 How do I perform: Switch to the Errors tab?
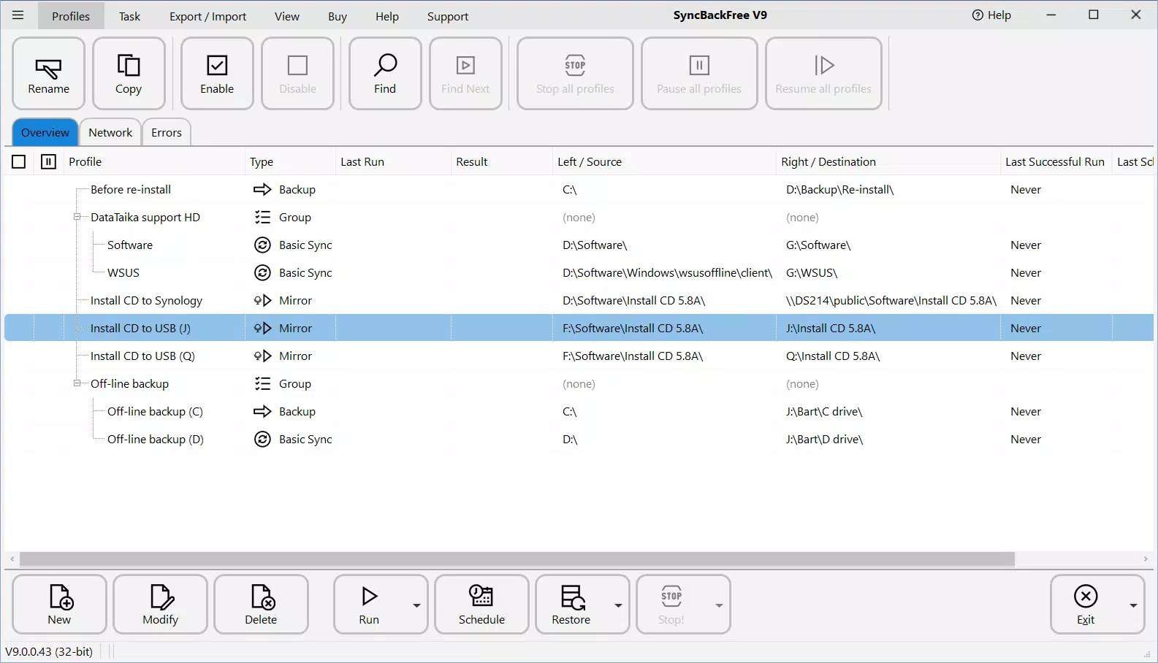coord(167,132)
